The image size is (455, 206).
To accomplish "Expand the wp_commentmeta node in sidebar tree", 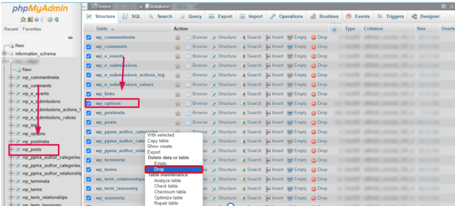I will tap(12, 77).
